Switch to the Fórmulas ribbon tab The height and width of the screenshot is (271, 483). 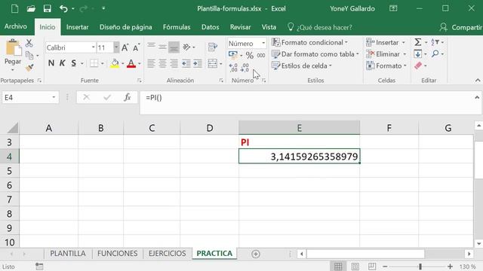point(177,27)
